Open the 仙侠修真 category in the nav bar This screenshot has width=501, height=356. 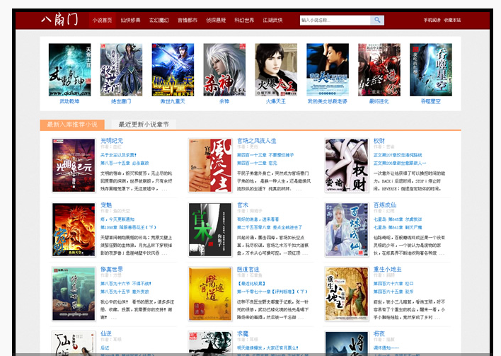tap(130, 20)
